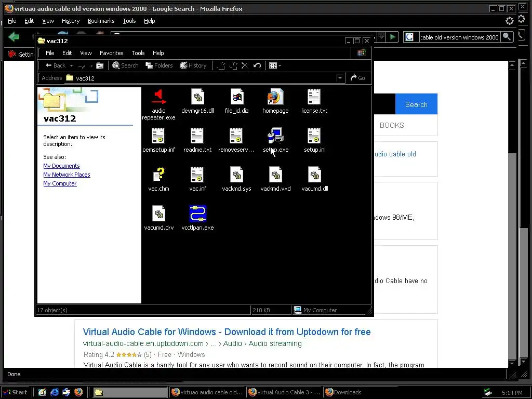This screenshot has width=532, height=399.
Task: Select the vac.inf file icon
Action: coord(198,175)
